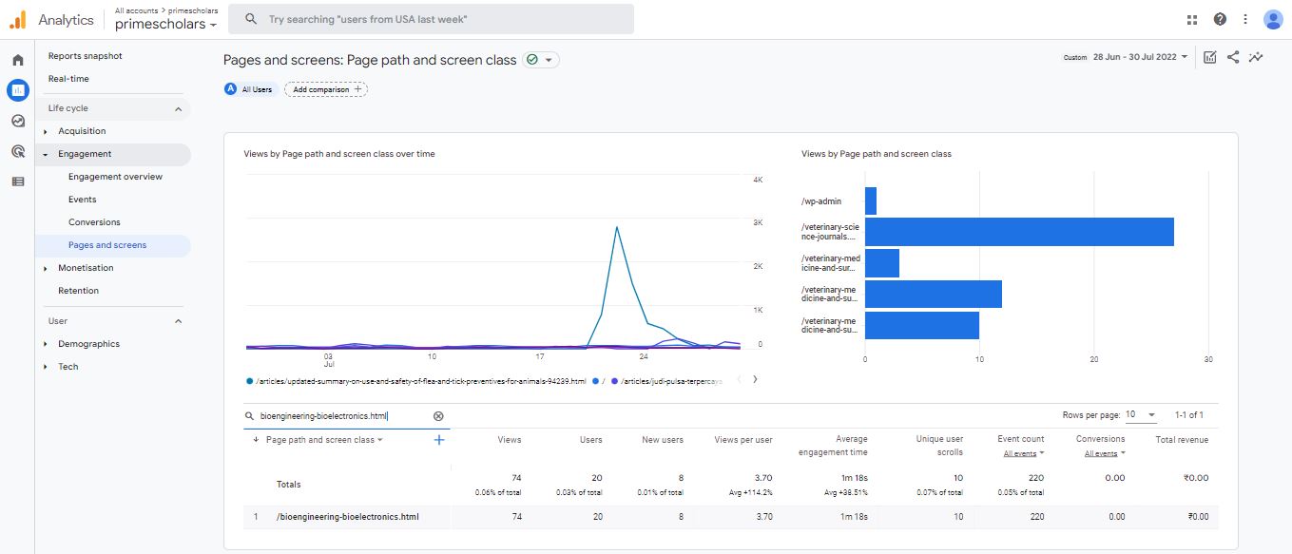Add a secondary dimension with plus icon
The image size is (1292, 554).
tap(439, 440)
